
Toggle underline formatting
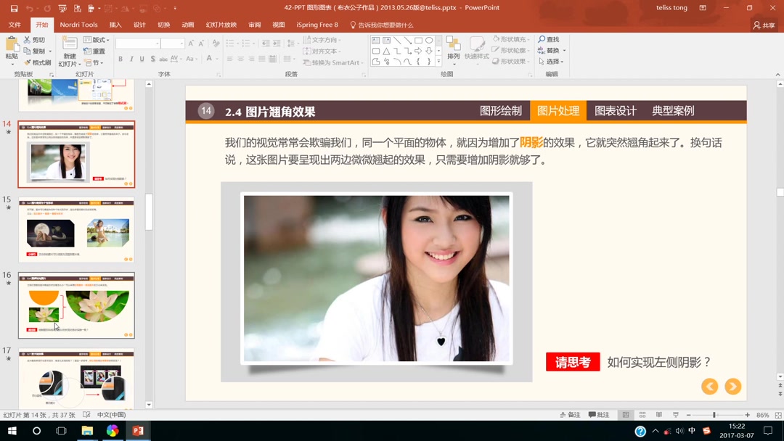point(140,59)
